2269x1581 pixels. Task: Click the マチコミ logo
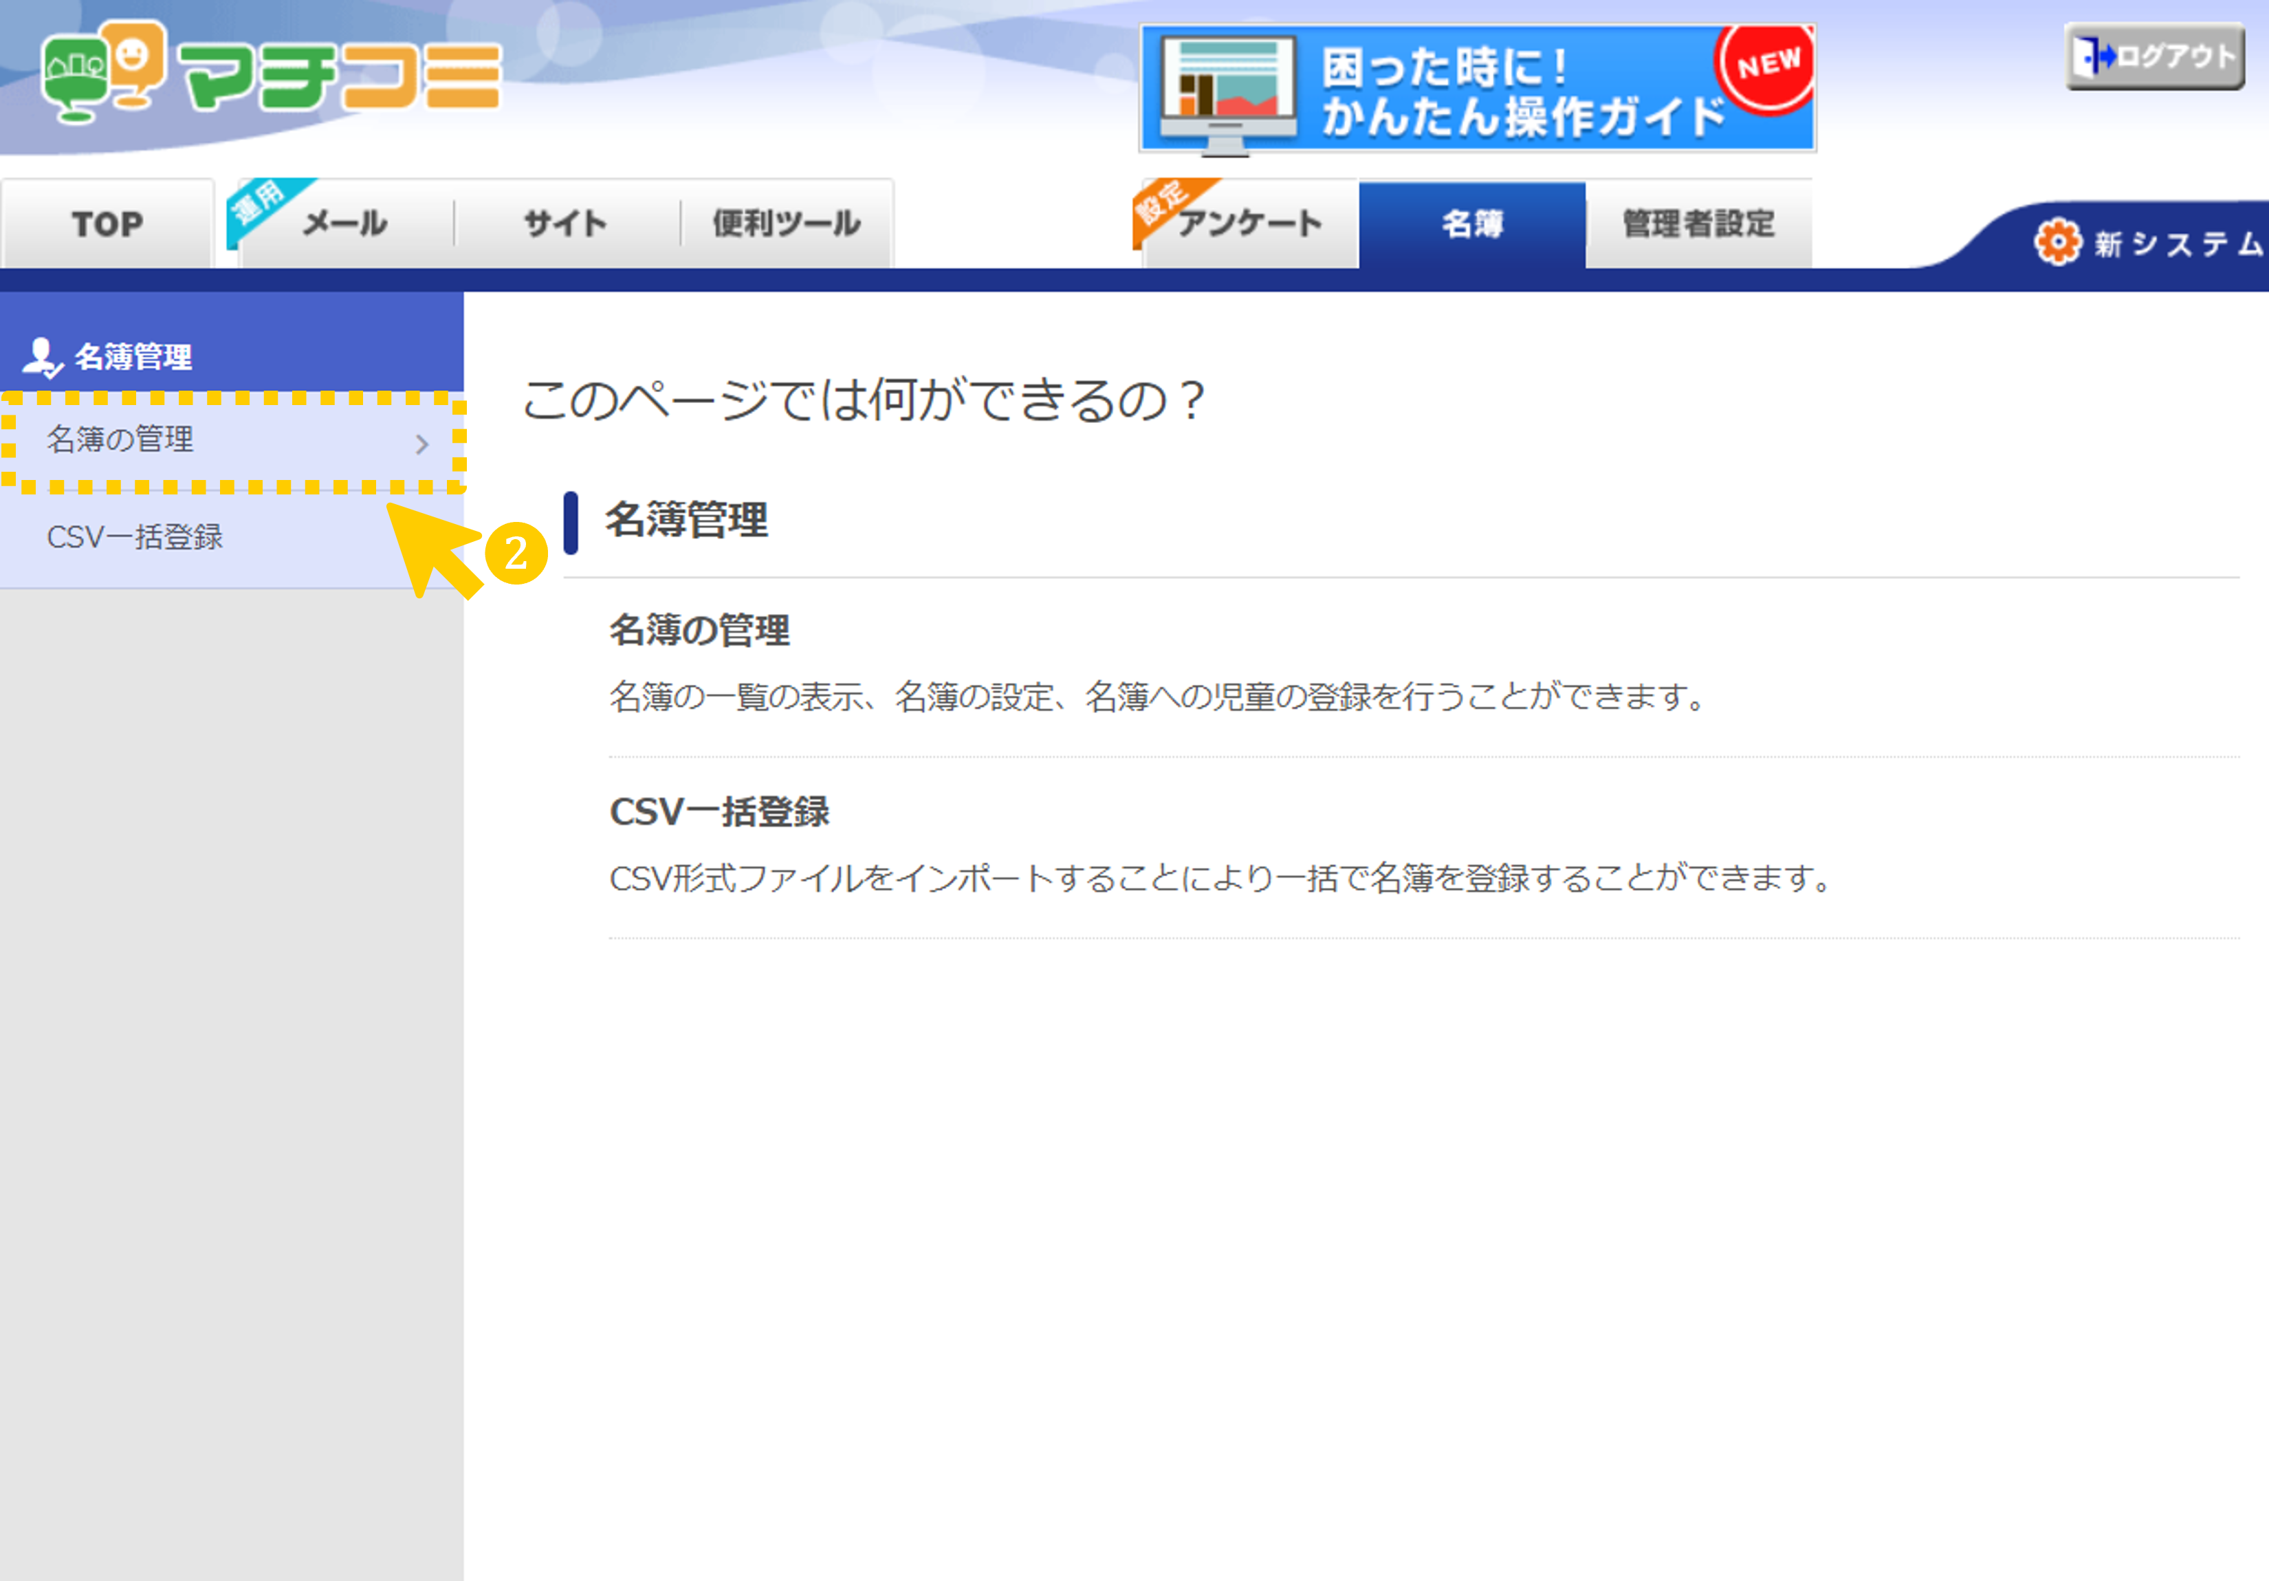coord(271,72)
